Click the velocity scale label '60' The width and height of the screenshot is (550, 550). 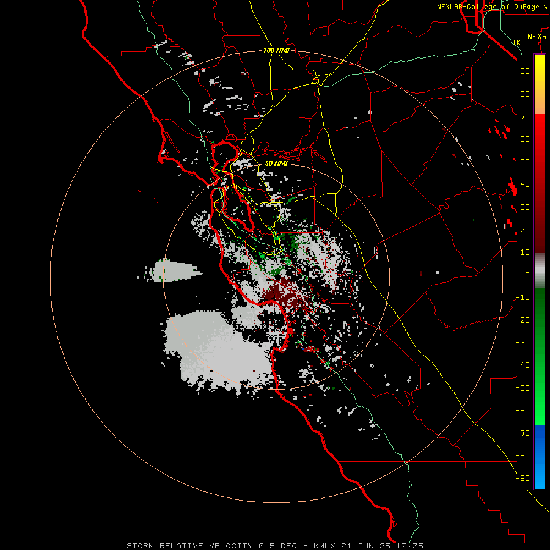pyautogui.click(x=525, y=139)
